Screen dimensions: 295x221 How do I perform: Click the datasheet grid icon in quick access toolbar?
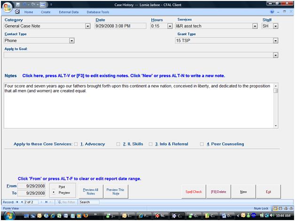tap(43, 4)
